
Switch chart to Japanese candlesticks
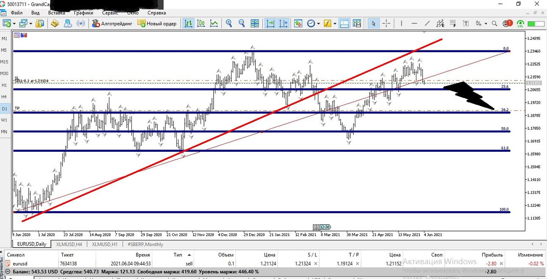point(201,23)
